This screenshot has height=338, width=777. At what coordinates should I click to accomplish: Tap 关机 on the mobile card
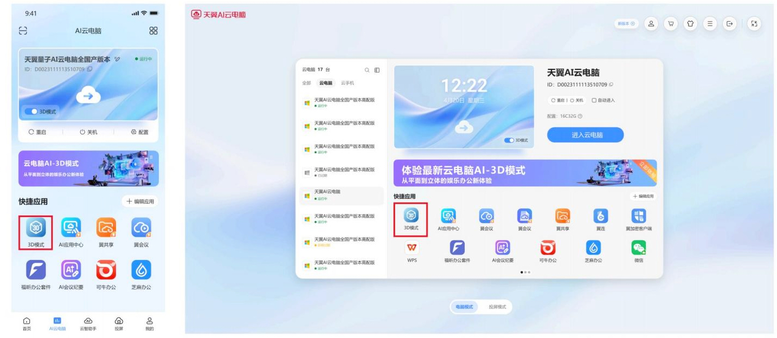(x=88, y=132)
